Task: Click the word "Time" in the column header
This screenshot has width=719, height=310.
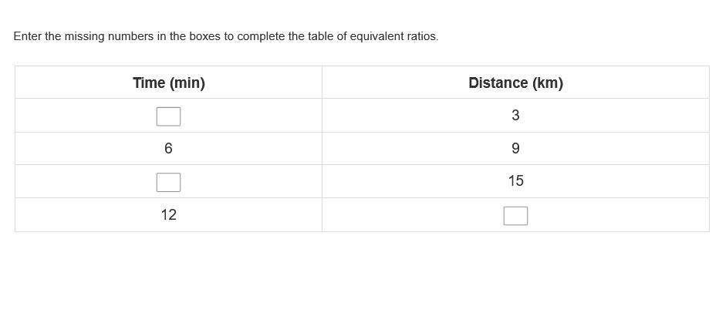Action: pyautogui.click(x=149, y=83)
